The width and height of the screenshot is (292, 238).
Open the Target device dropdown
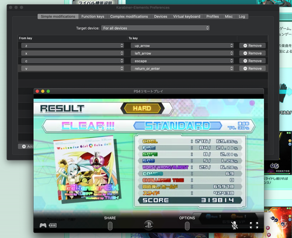coord(155,28)
